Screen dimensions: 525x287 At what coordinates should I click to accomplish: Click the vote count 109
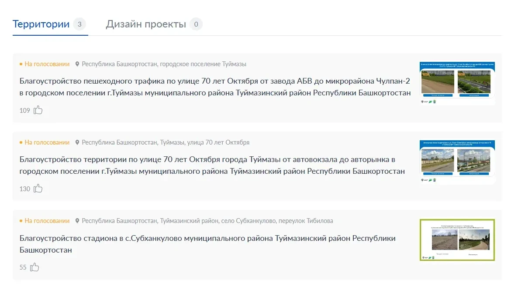25,111
